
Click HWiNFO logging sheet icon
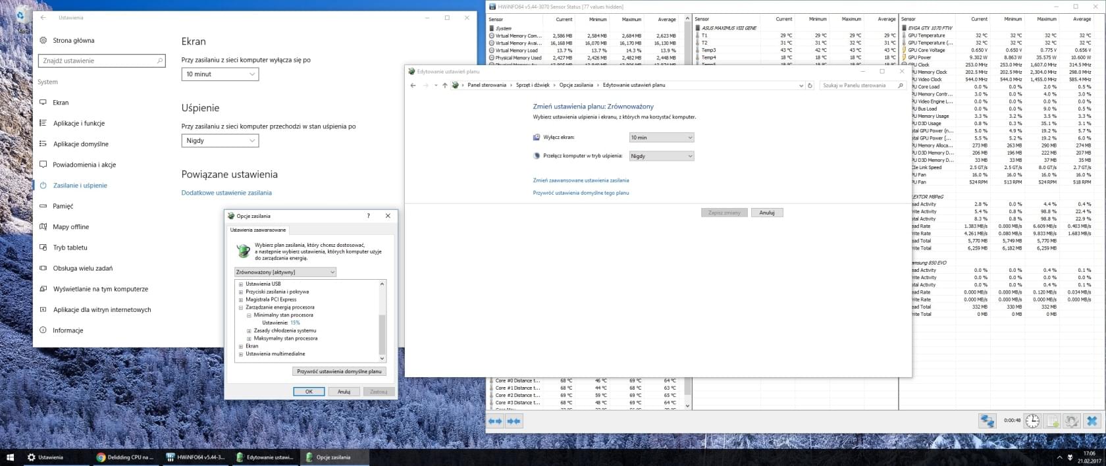click(x=1052, y=421)
